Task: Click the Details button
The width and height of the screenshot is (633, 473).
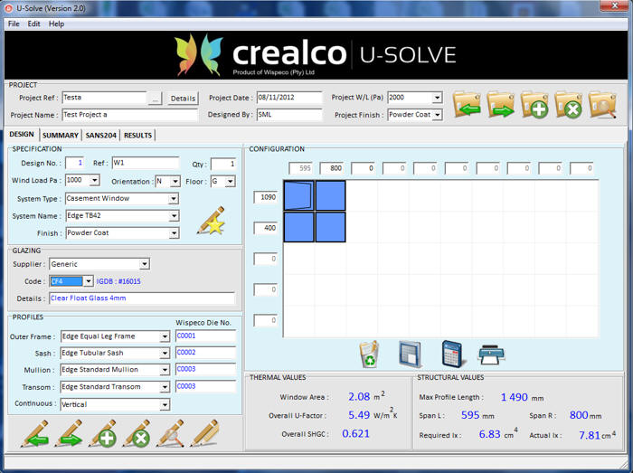Action: (x=183, y=99)
